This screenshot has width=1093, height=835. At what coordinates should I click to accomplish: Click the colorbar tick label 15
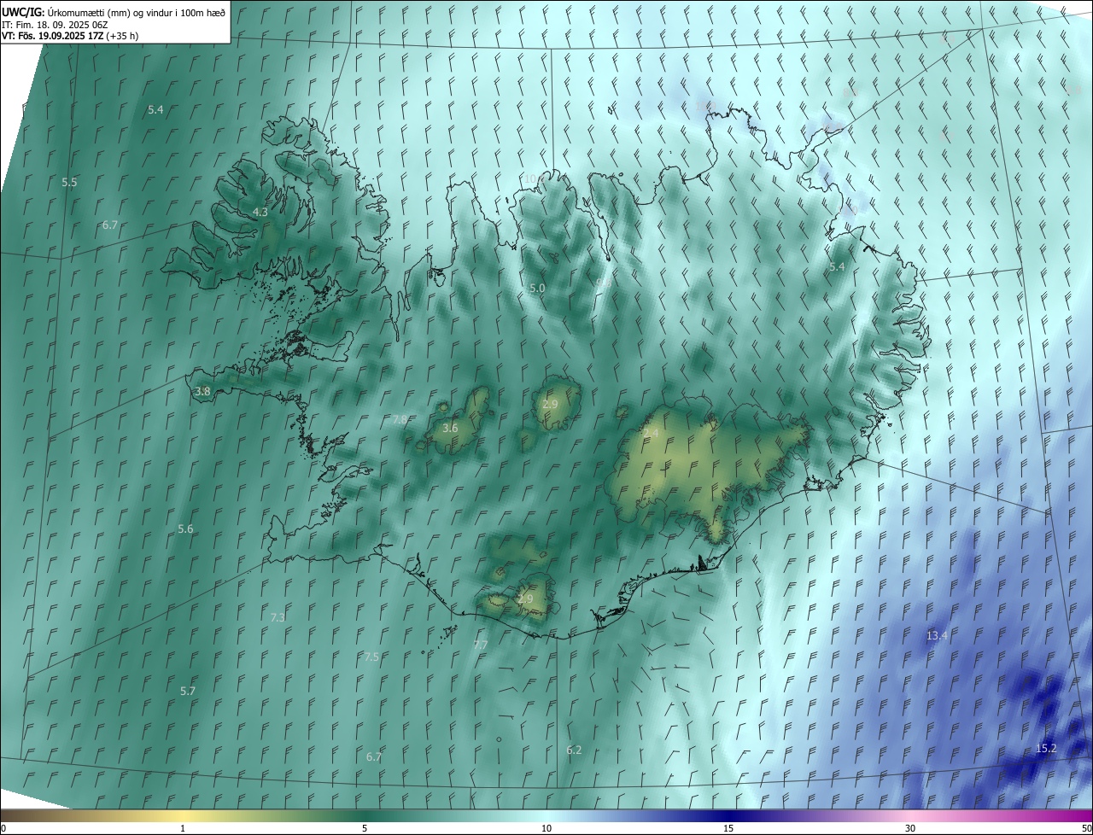(x=728, y=828)
